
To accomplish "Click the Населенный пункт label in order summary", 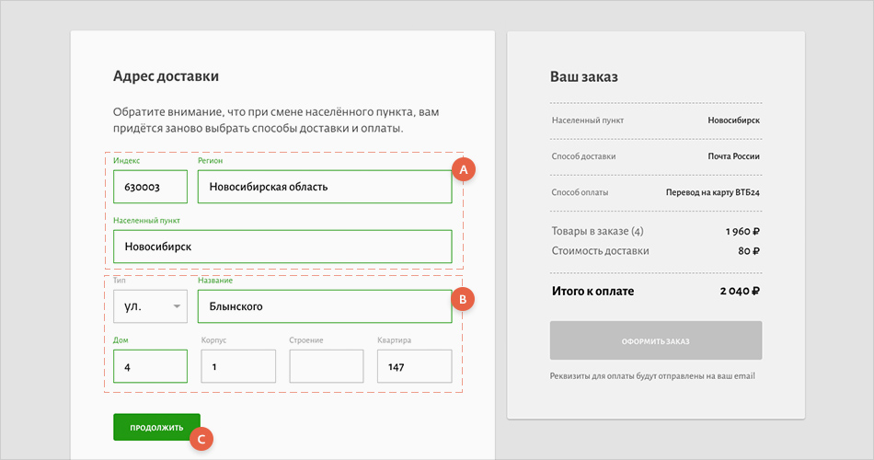I will tap(588, 120).
